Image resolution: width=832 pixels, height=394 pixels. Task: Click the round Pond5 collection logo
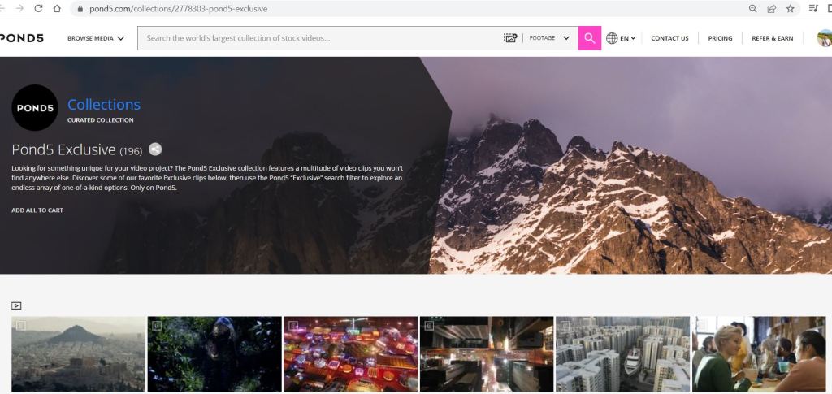pyautogui.click(x=35, y=108)
